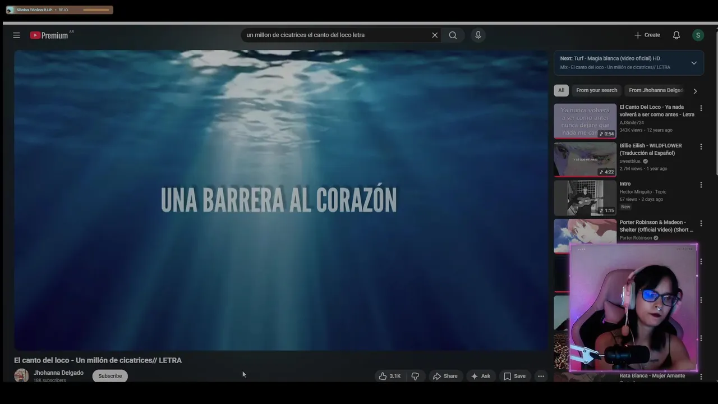Image resolution: width=718 pixels, height=404 pixels.
Task: Open the account avatar menu
Action: (x=698, y=35)
